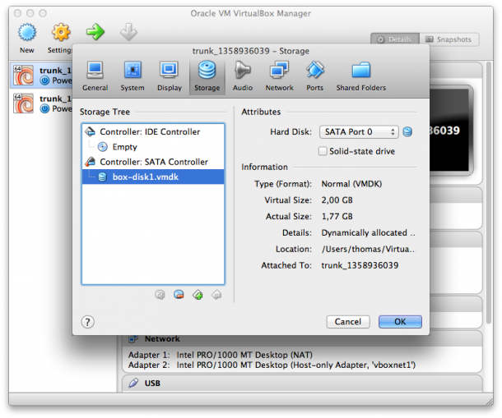Viewport: 502px width, 418px height.
Task: Open the Audio settings section
Action: pos(243,76)
